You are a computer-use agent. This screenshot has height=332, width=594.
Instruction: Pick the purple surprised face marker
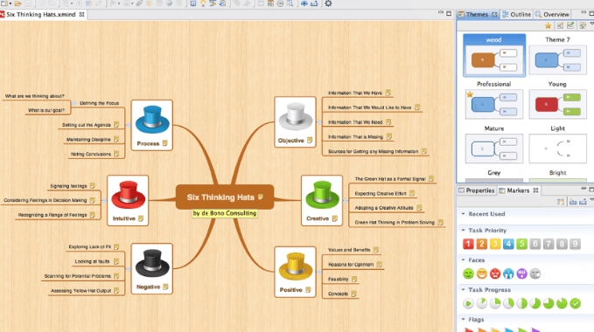click(x=521, y=273)
